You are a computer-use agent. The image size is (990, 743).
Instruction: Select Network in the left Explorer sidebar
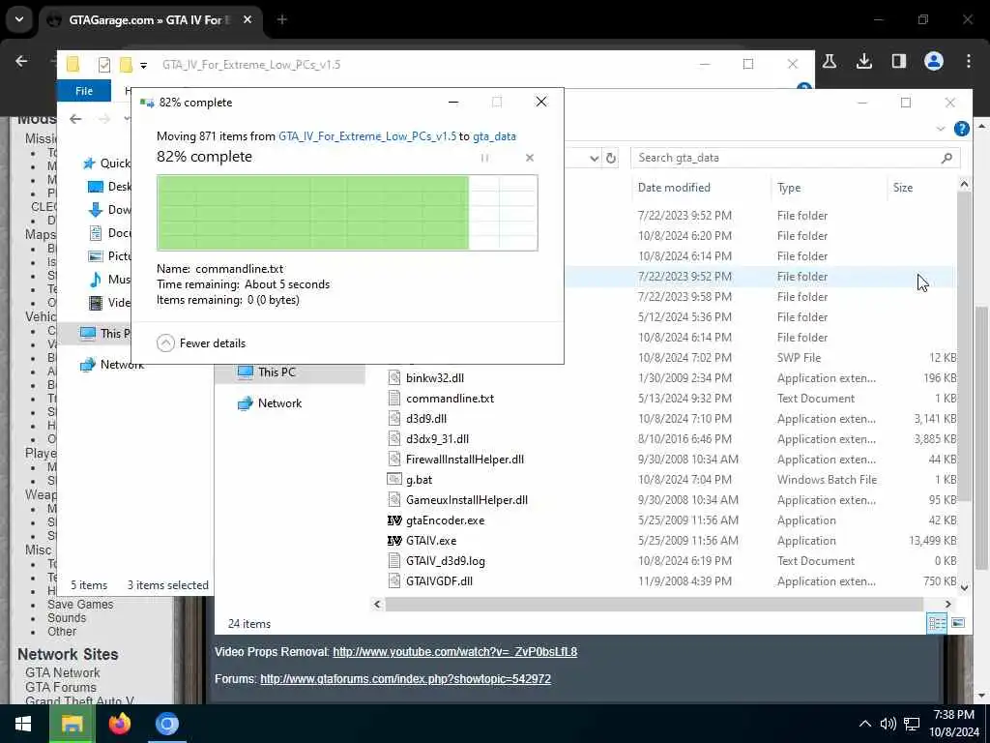(x=112, y=365)
